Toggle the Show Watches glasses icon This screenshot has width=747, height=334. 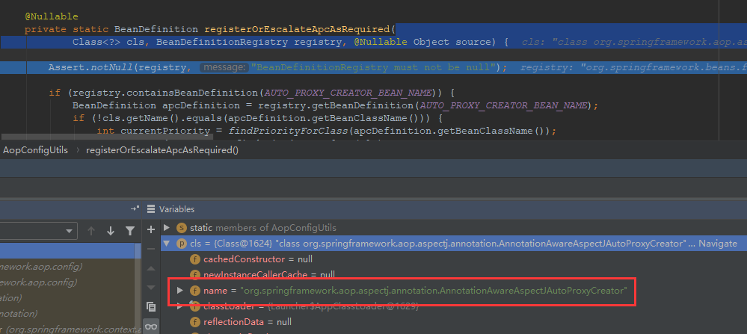coord(151,327)
